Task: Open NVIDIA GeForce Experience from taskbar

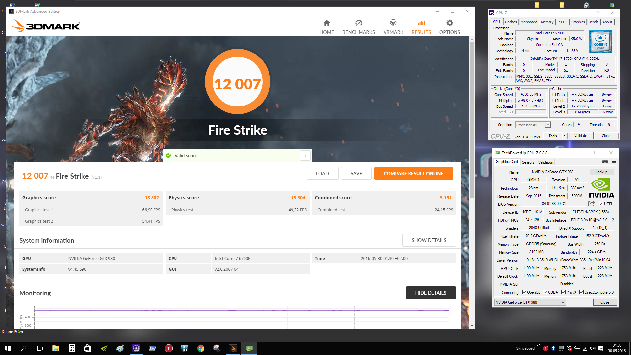Action: click(x=104, y=348)
